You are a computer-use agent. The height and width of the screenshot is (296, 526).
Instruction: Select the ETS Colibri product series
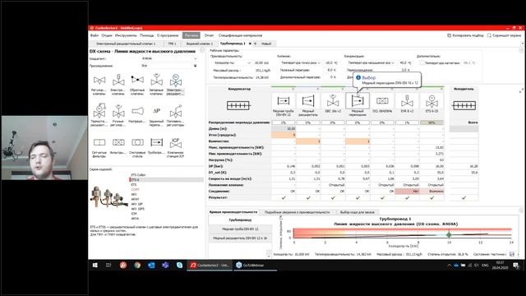pyautogui.click(x=138, y=175)
